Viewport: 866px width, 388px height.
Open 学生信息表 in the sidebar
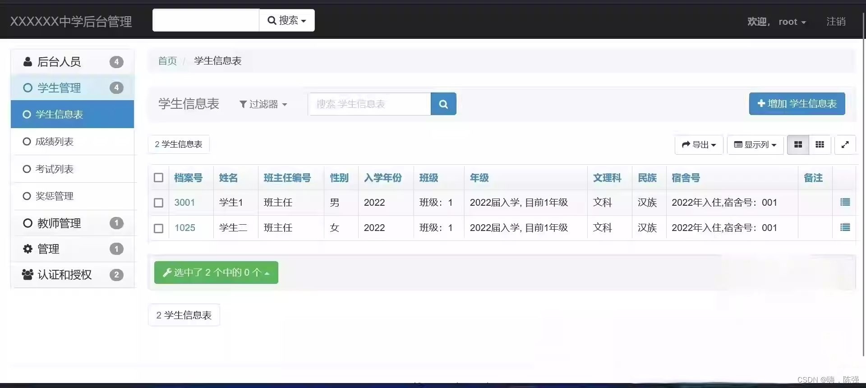(73, 114)
